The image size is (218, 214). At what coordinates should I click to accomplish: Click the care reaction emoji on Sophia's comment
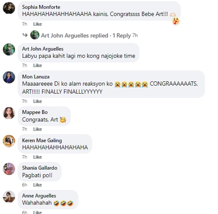[176, 21]
